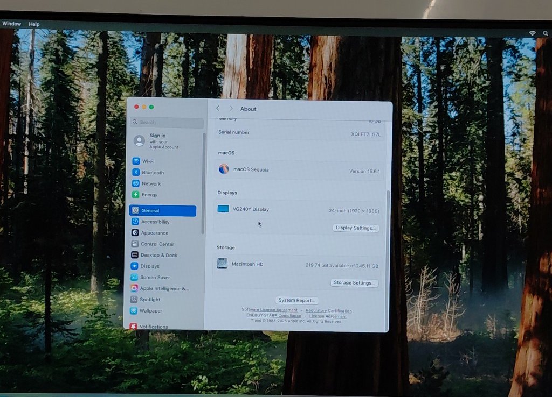Screen dimensions: 552x397
Task: Click the About pane title
Action: (248, 109)
